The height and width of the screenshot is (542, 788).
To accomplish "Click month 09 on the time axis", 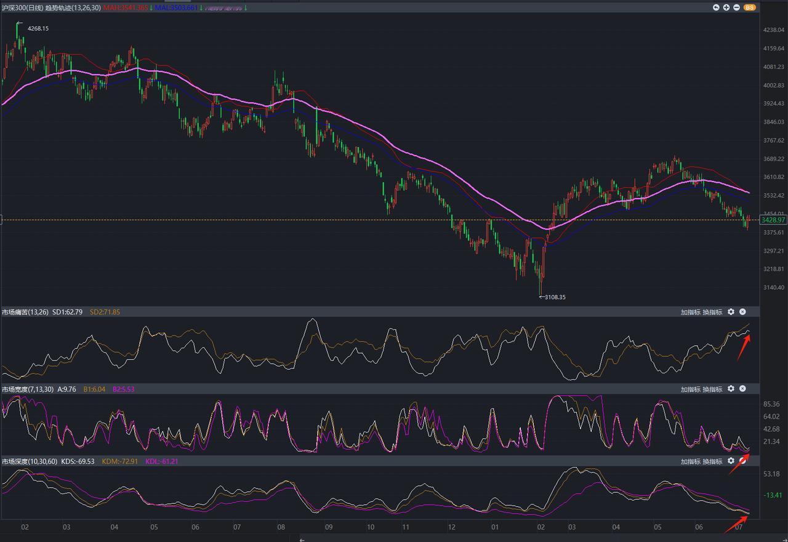I will pyautogui.click(x=328, y=527).
